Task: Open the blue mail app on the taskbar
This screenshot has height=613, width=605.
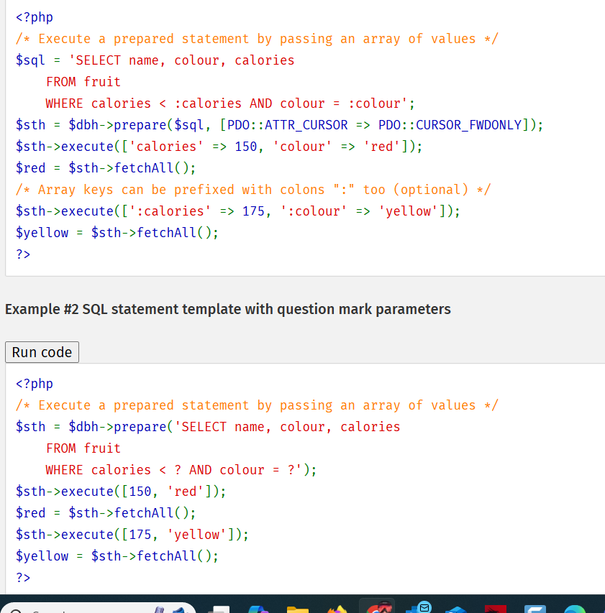Action: (455, 607)
